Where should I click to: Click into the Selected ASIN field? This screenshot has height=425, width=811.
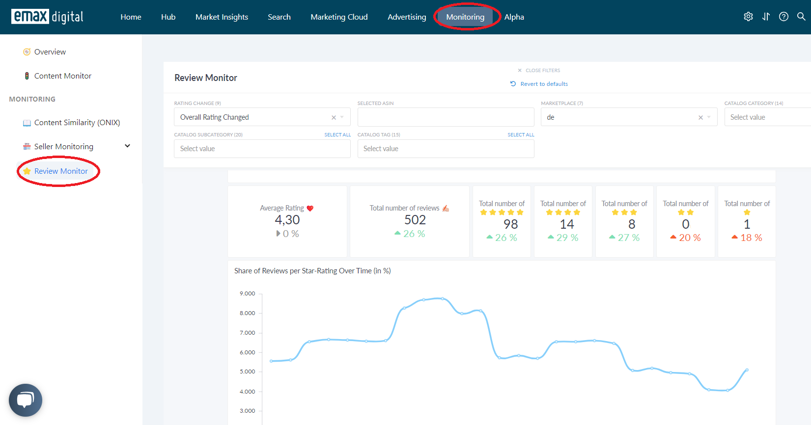point(446,117)
